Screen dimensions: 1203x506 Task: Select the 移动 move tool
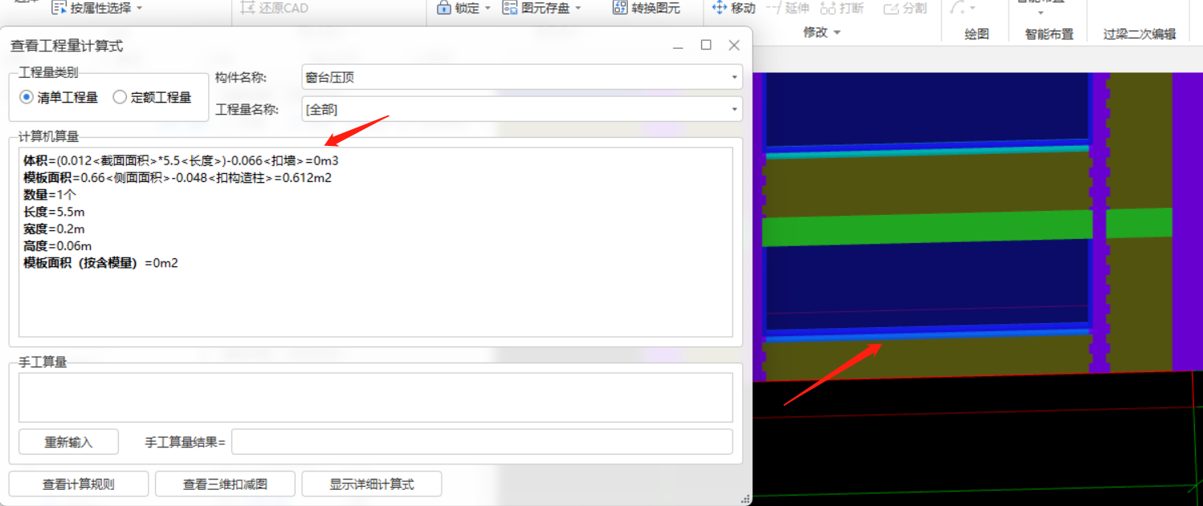pyautogui.click(x=734, y=8)
